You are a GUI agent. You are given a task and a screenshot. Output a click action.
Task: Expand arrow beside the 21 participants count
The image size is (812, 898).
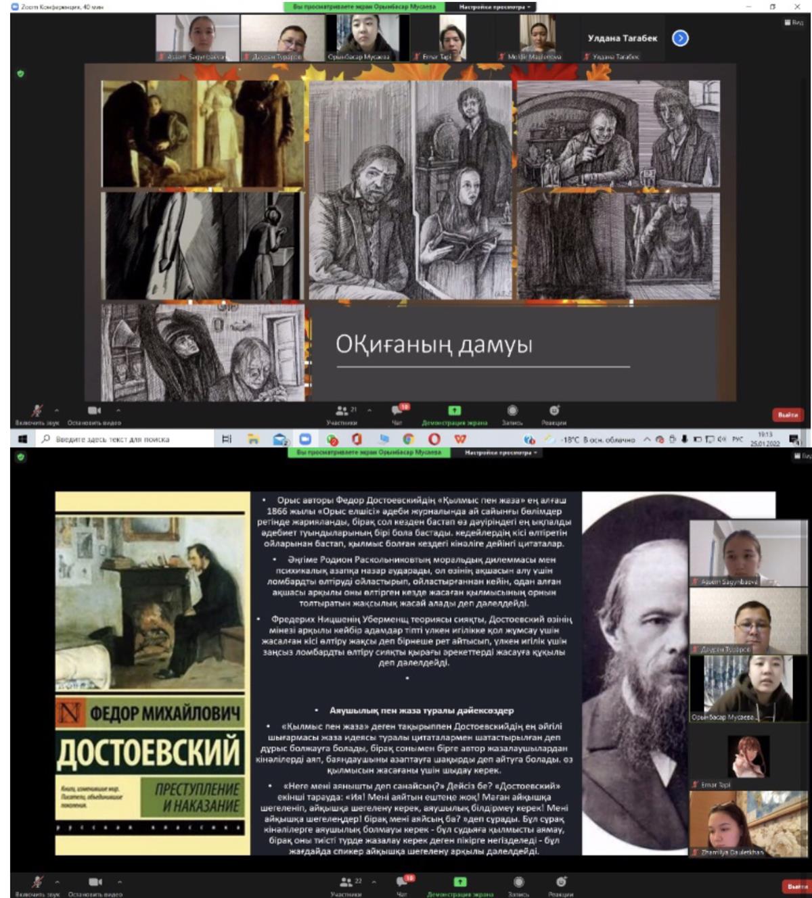[x=369, y=410]
